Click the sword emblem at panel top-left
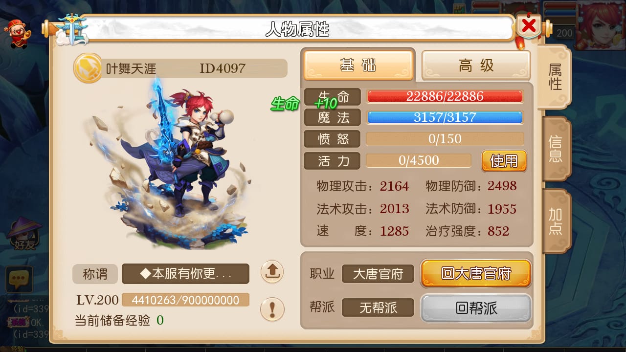The image size is (626, 352). [x=72, y=29]
